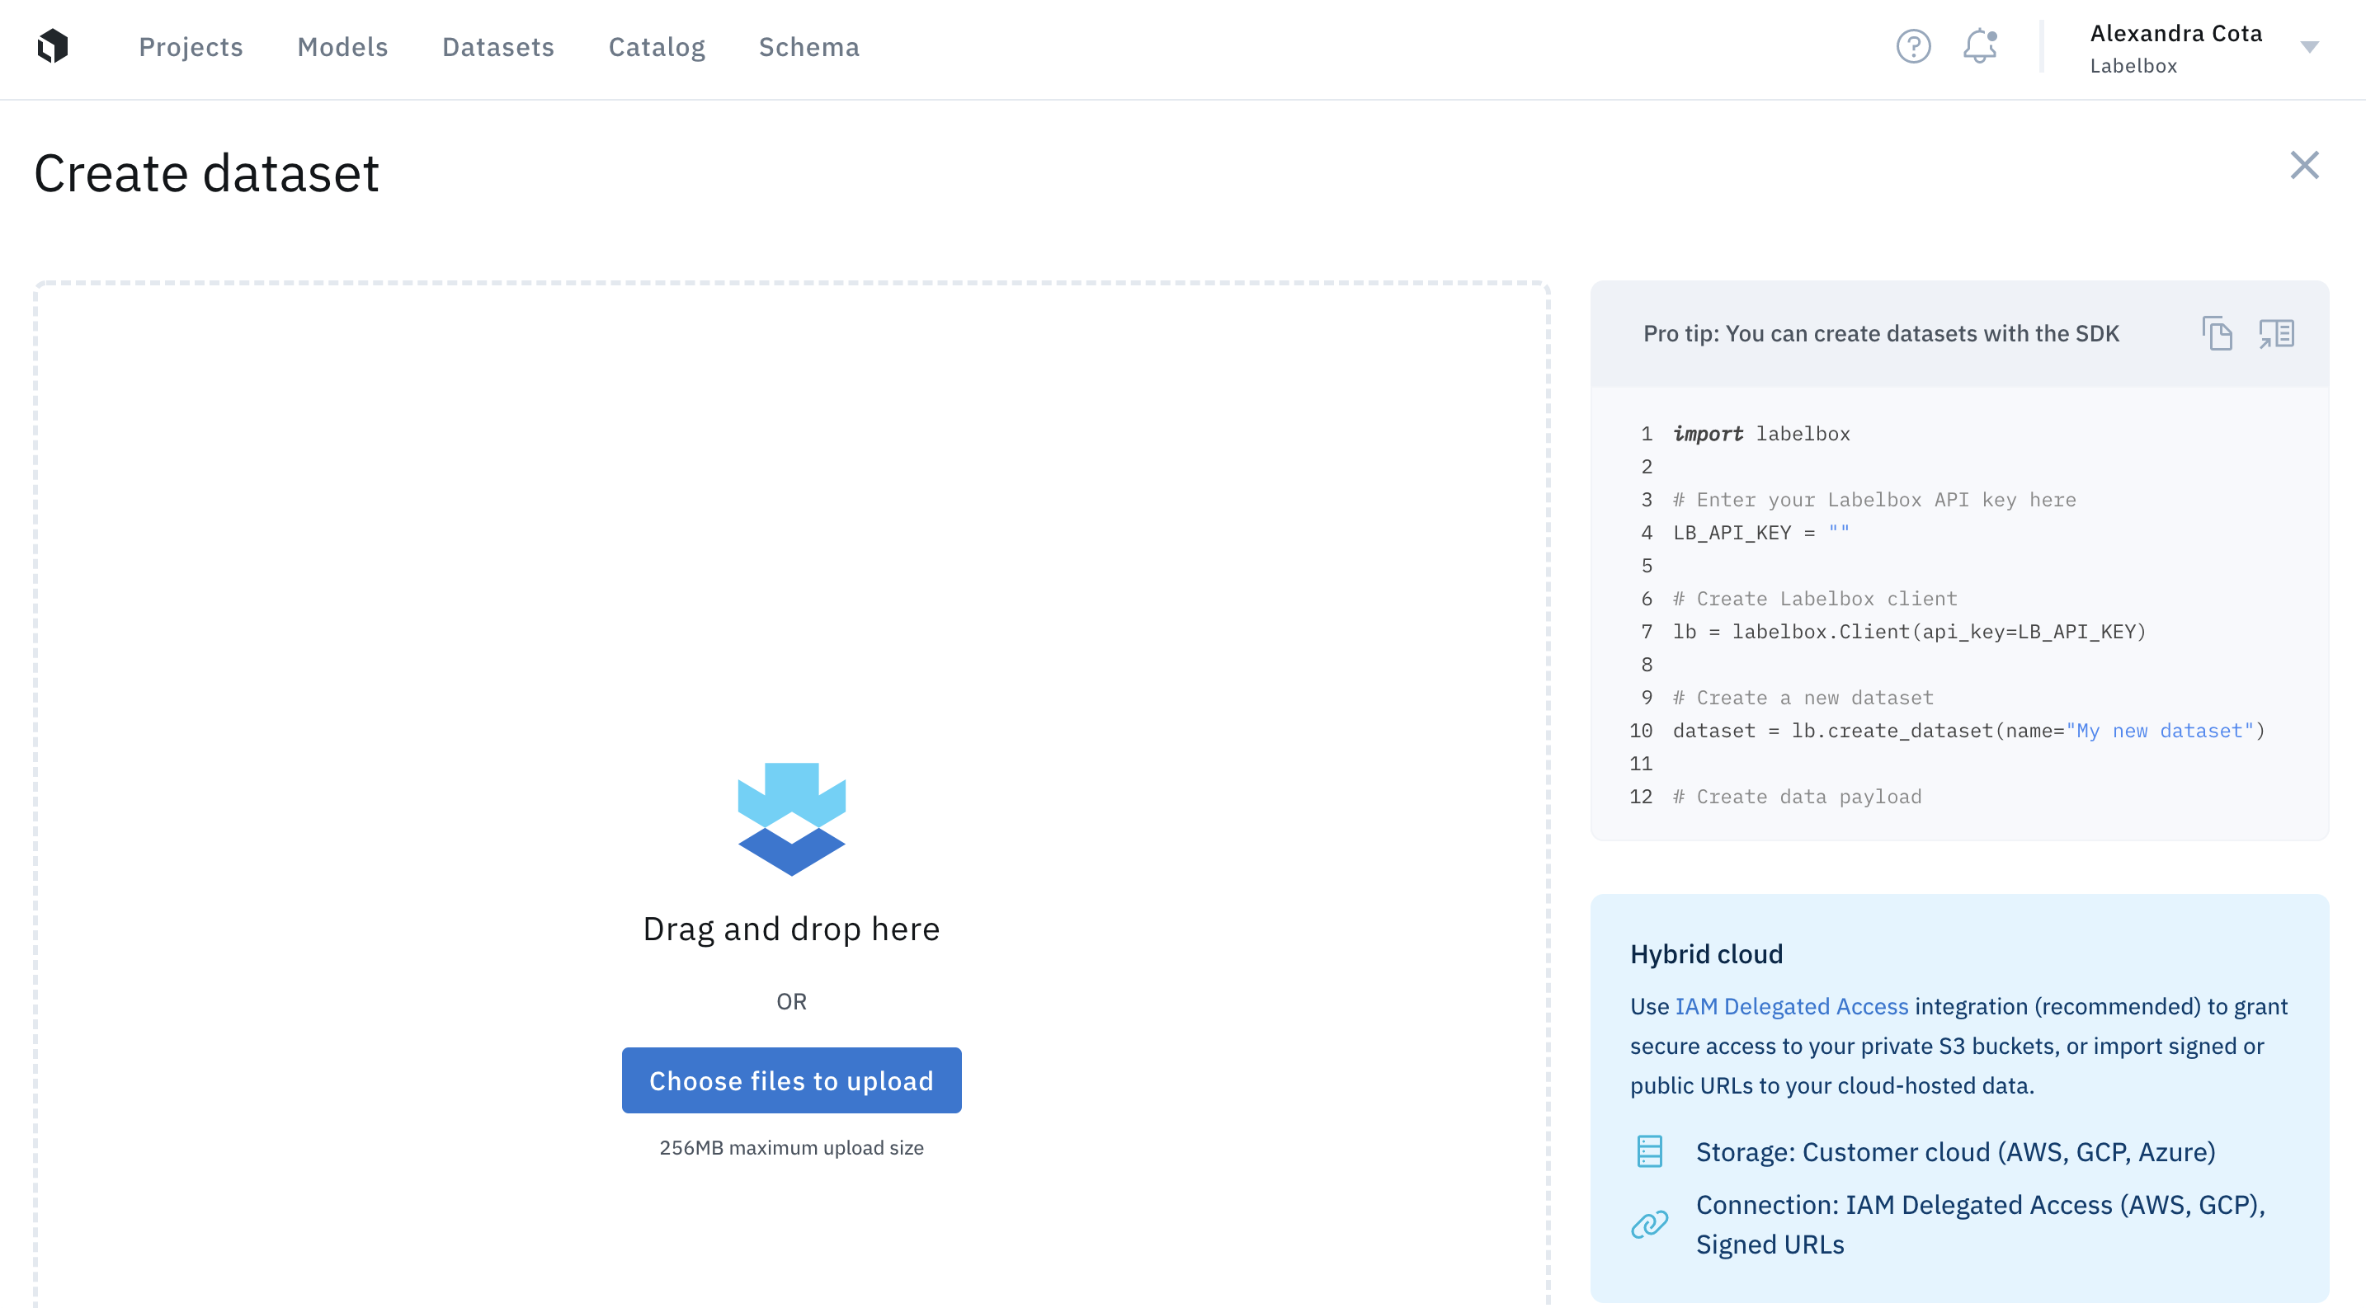Go to the Projects tab

(x=190, y=47)
